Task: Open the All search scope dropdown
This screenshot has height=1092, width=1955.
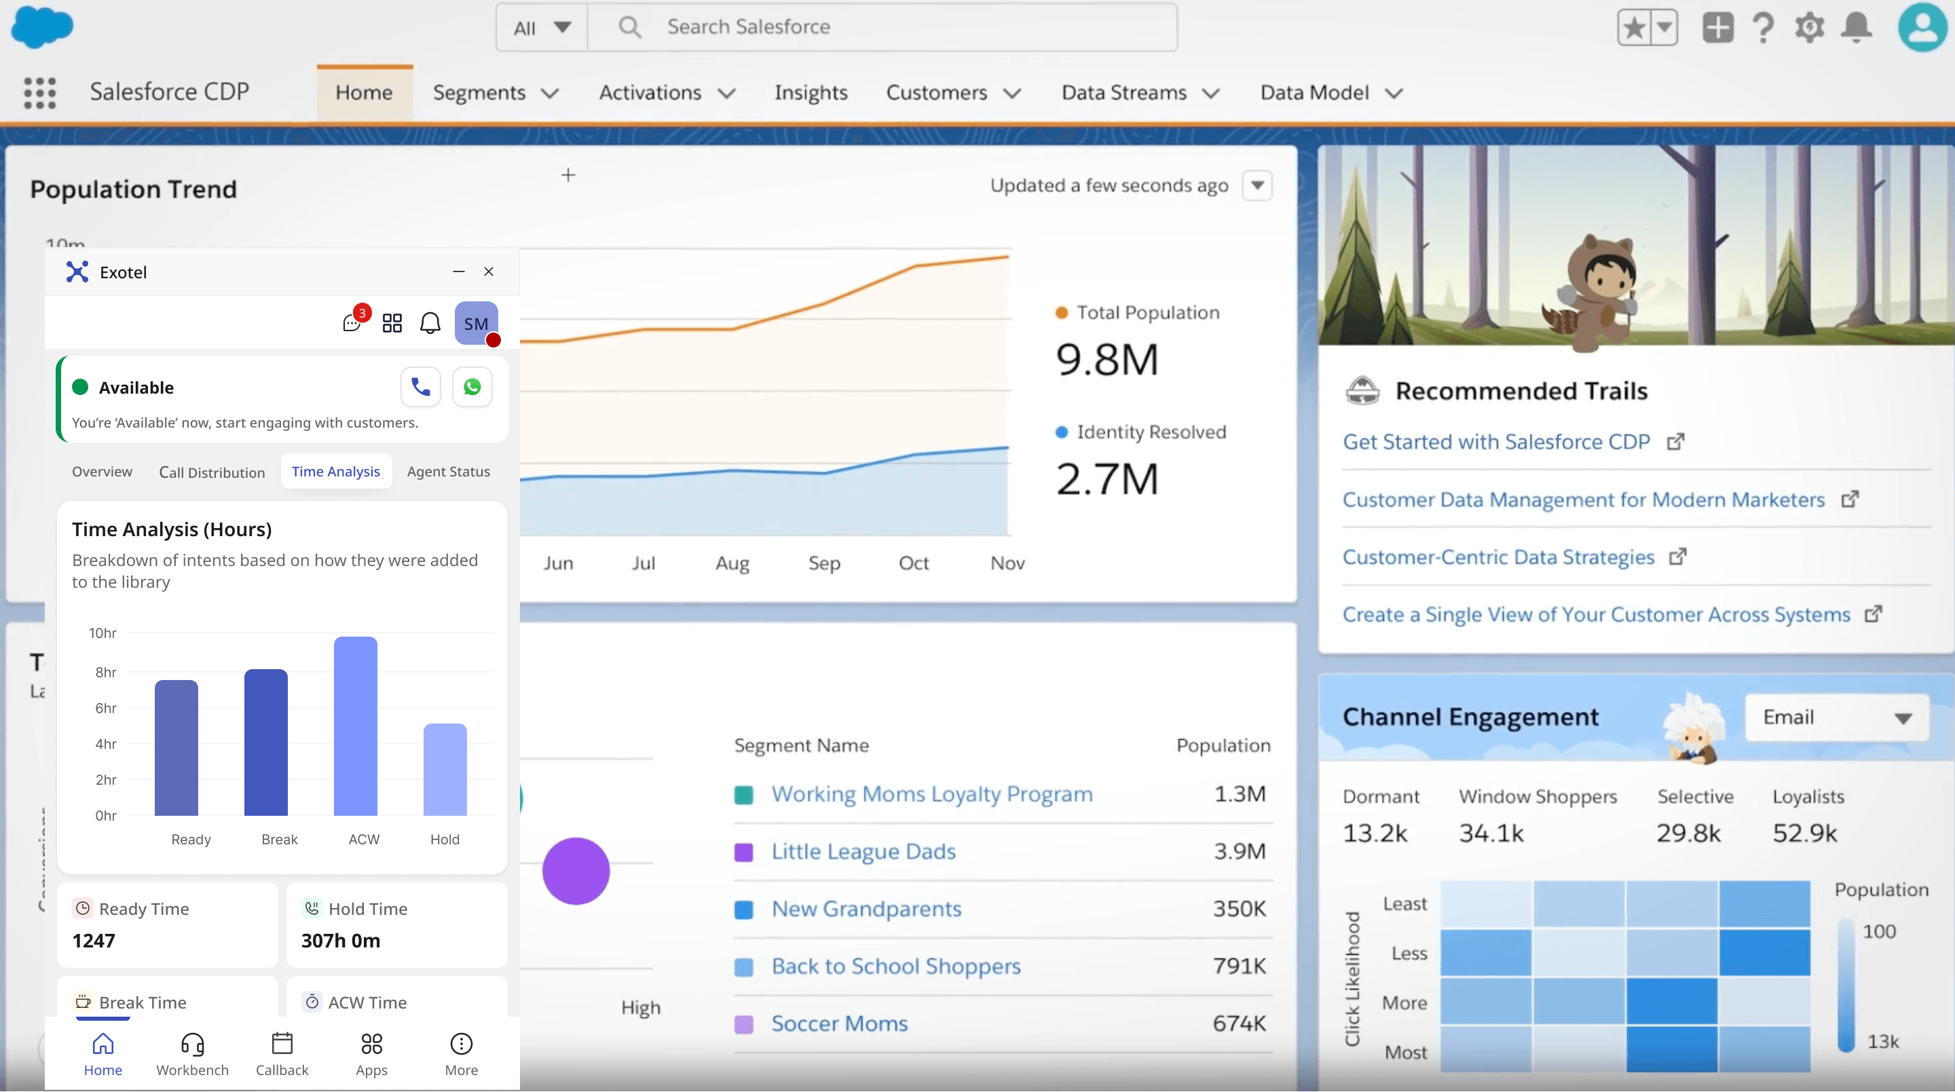Action: pyautogui.click(x=542, y=28)
